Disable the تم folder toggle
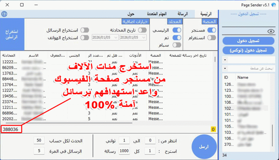 click(x=177, y=38)
